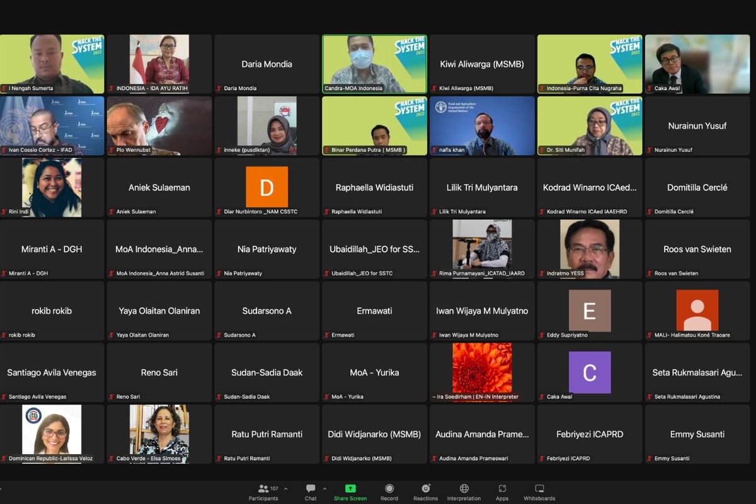Screen dimensions: 756x504
Task: Select Candra-MOA Indonesia's highlighted video tile
Action: pyautogui.click(x=374, y=64)
